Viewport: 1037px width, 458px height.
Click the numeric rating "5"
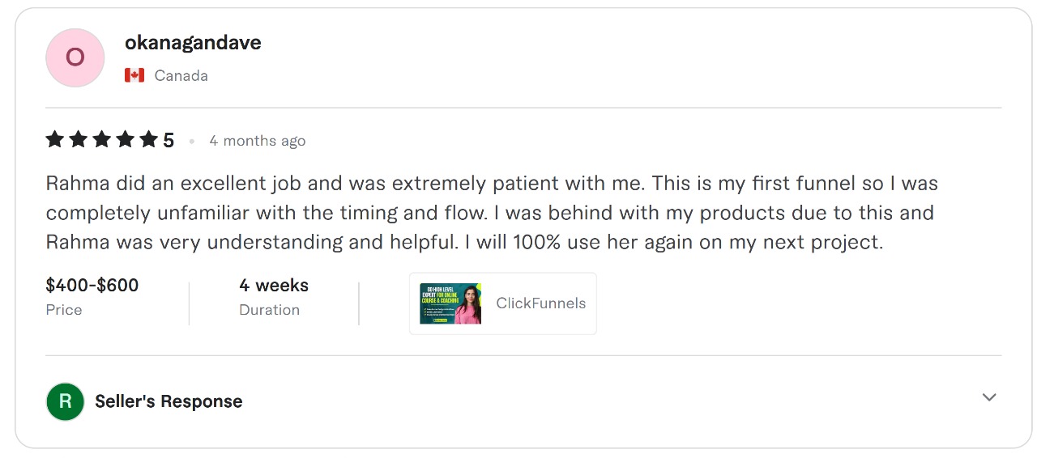click(169, 141)
